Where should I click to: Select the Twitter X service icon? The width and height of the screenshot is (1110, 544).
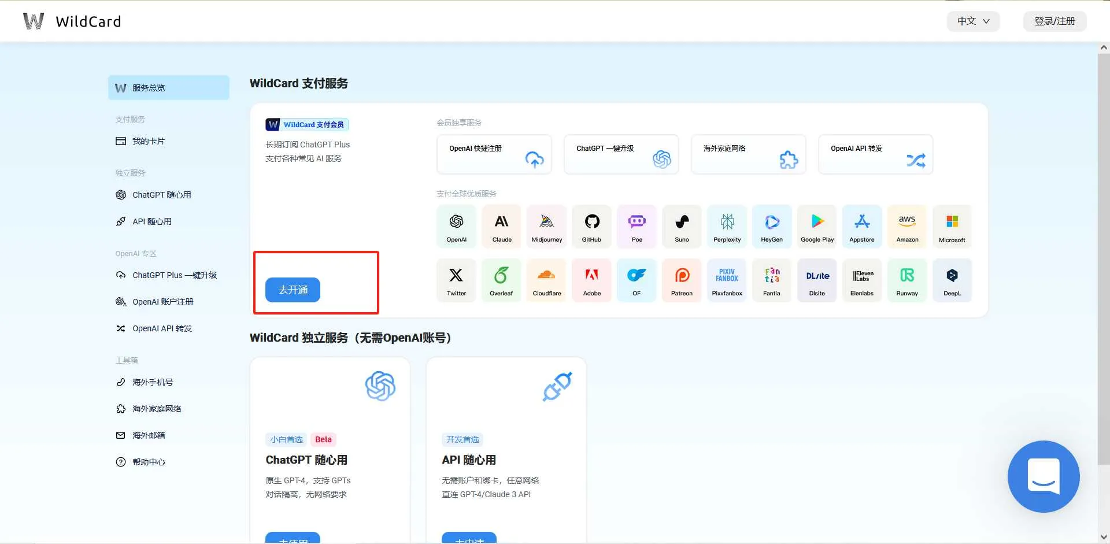(x=456, y=280)
